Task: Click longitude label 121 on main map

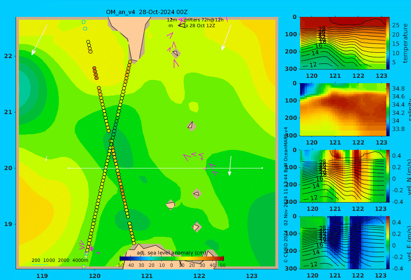Action: click(x=147, y=276)
